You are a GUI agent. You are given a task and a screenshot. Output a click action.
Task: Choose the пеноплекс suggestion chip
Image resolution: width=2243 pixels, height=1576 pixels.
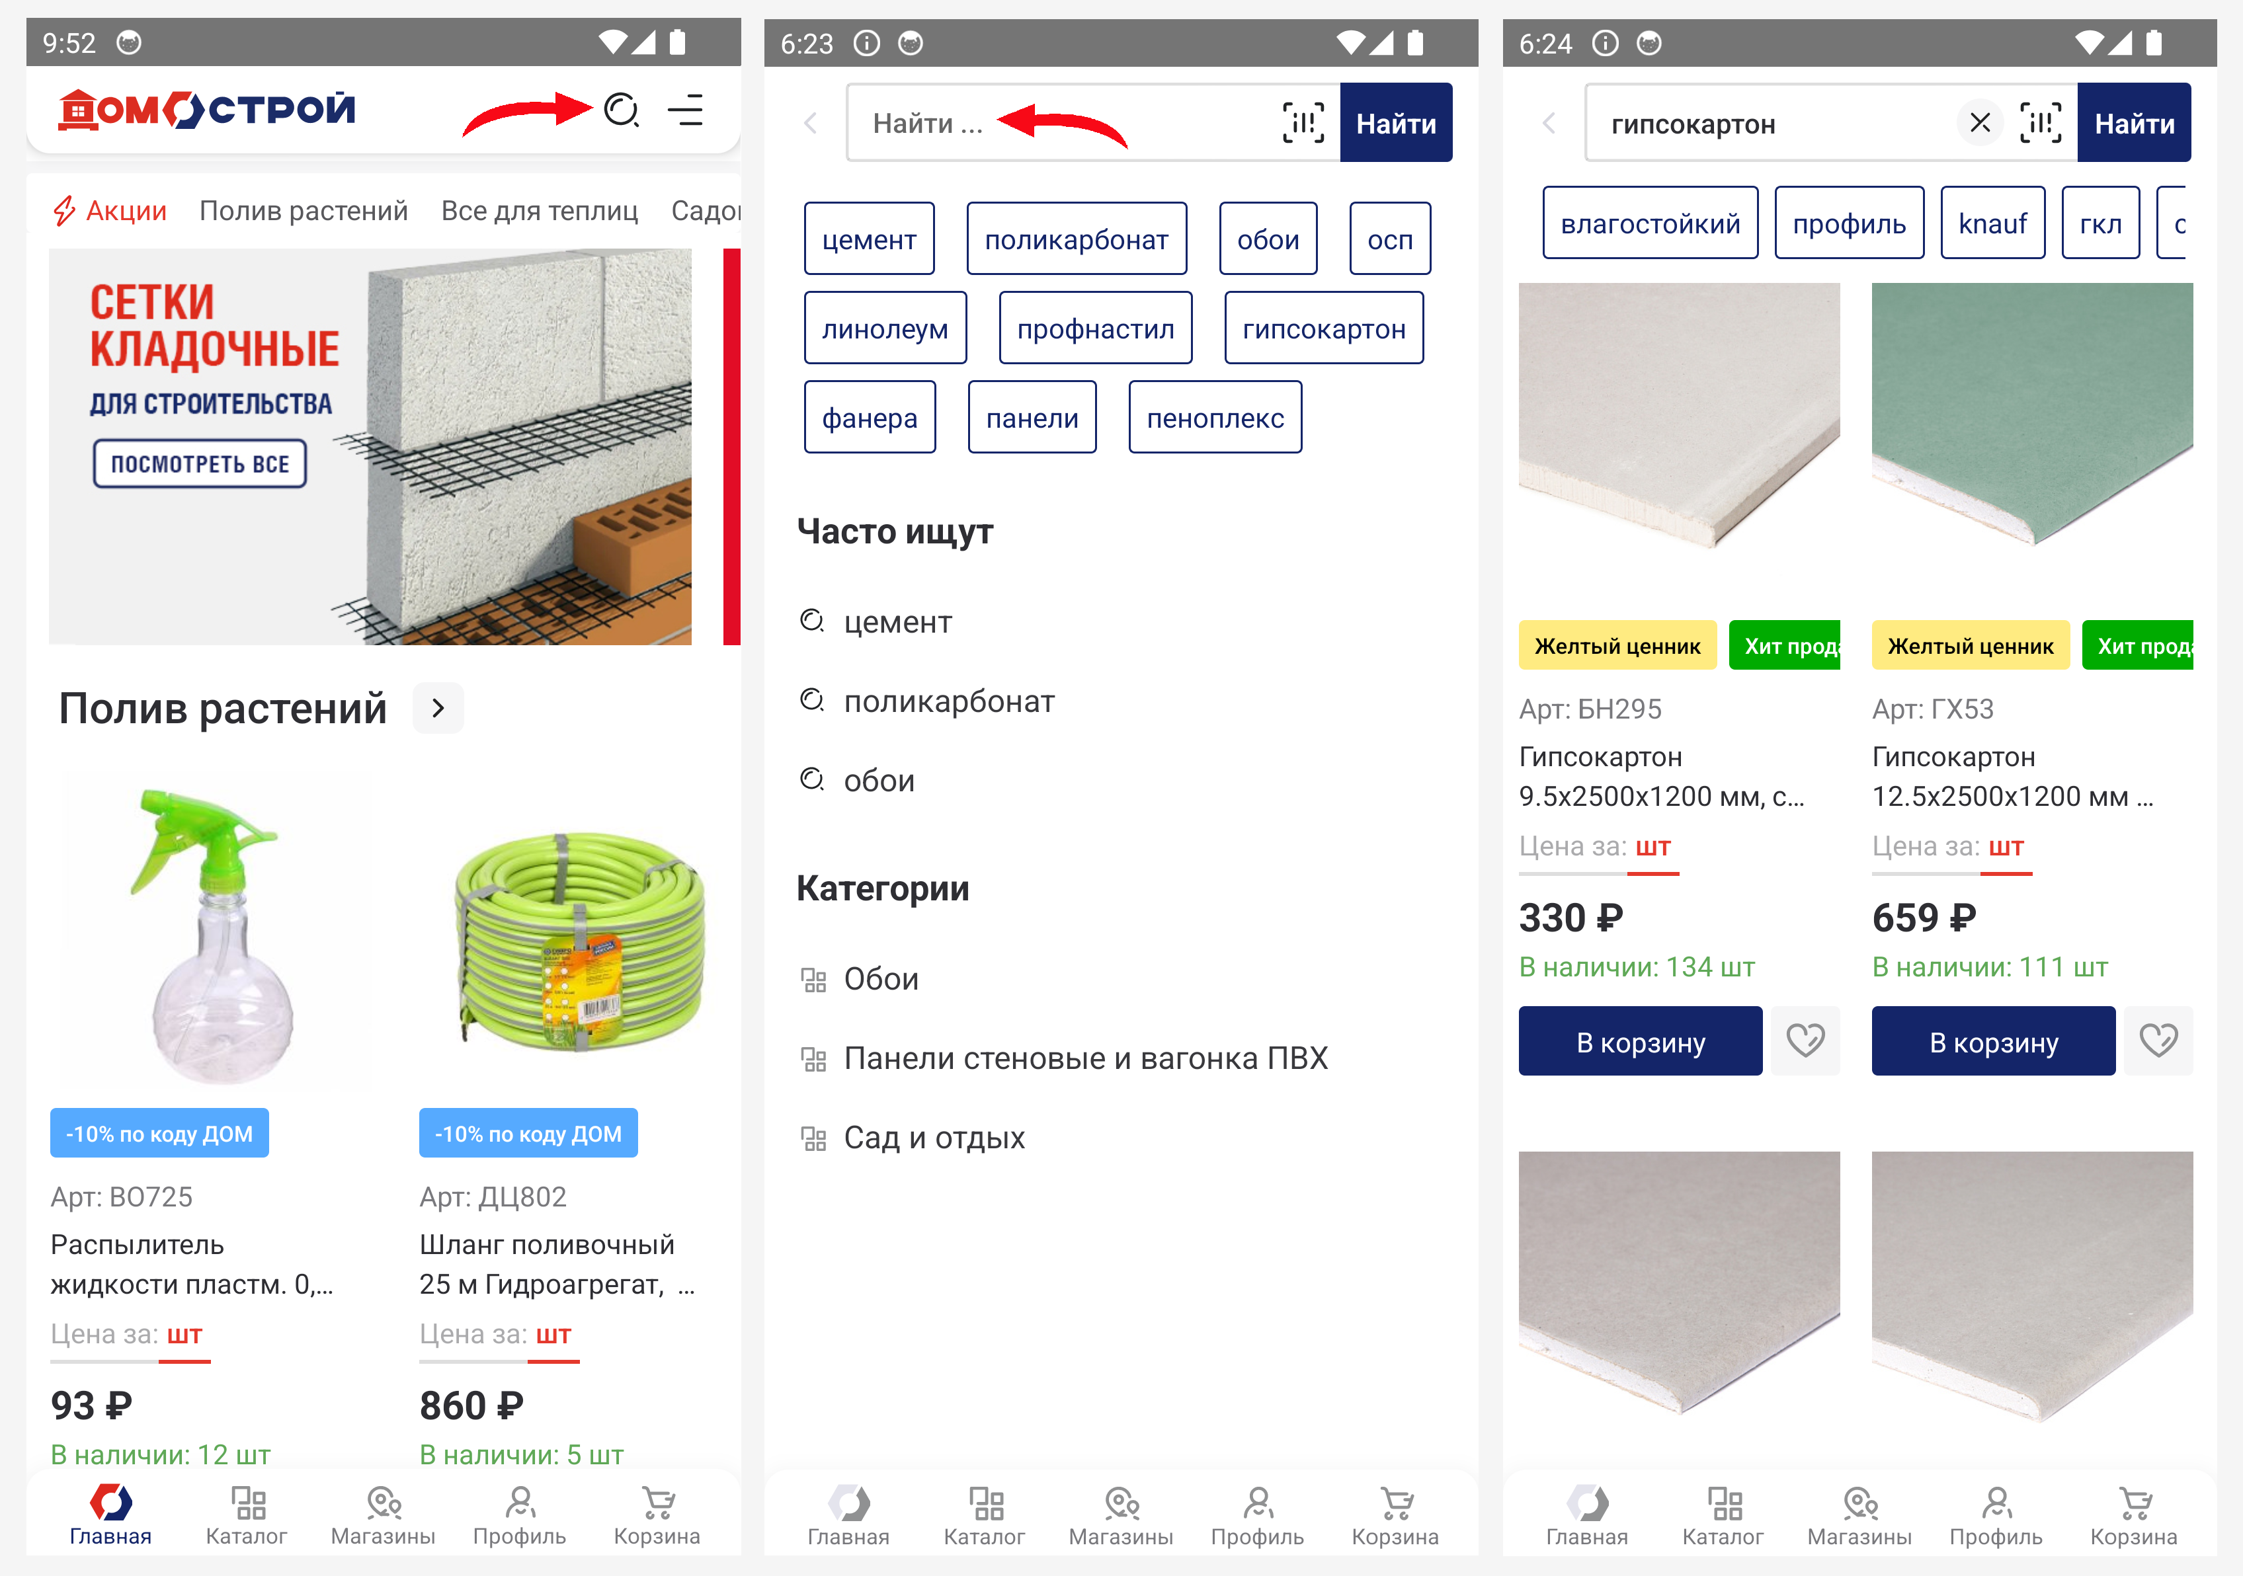1215,418
